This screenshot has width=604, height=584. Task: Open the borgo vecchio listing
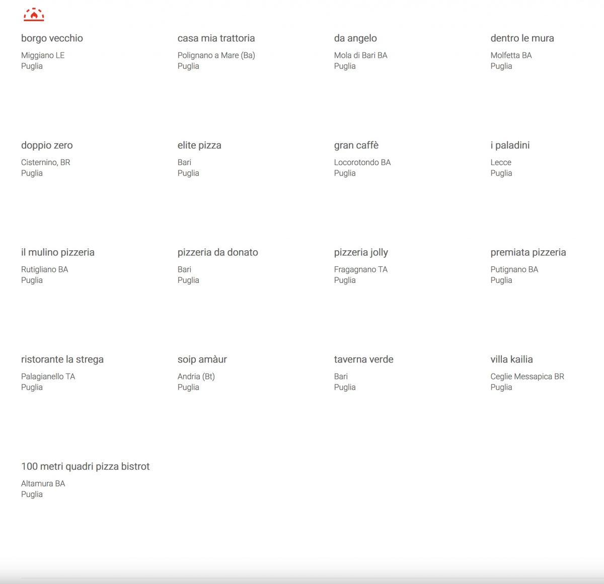[52, 38]
